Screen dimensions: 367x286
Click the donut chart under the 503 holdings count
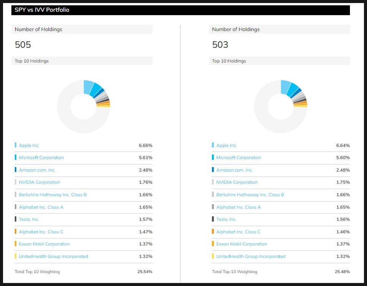point(281,106)
